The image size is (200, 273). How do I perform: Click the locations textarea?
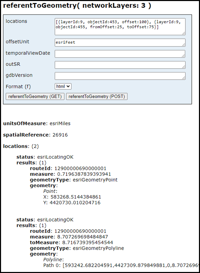[x=120, y=27]
